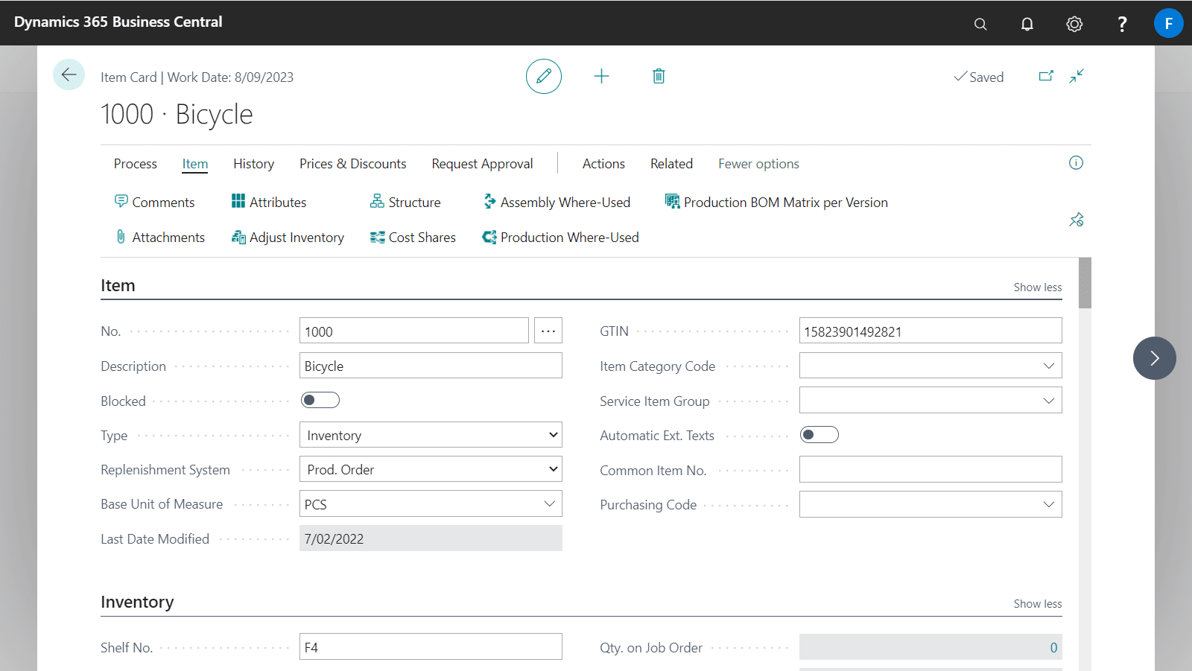The height and width of the screenshot is (671, 1192).
Task: Open Attributes action
Action: [x=269, y=202]
